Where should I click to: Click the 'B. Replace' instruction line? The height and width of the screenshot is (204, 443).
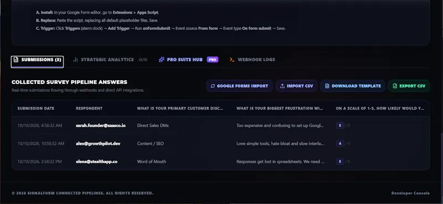(97, 20)
